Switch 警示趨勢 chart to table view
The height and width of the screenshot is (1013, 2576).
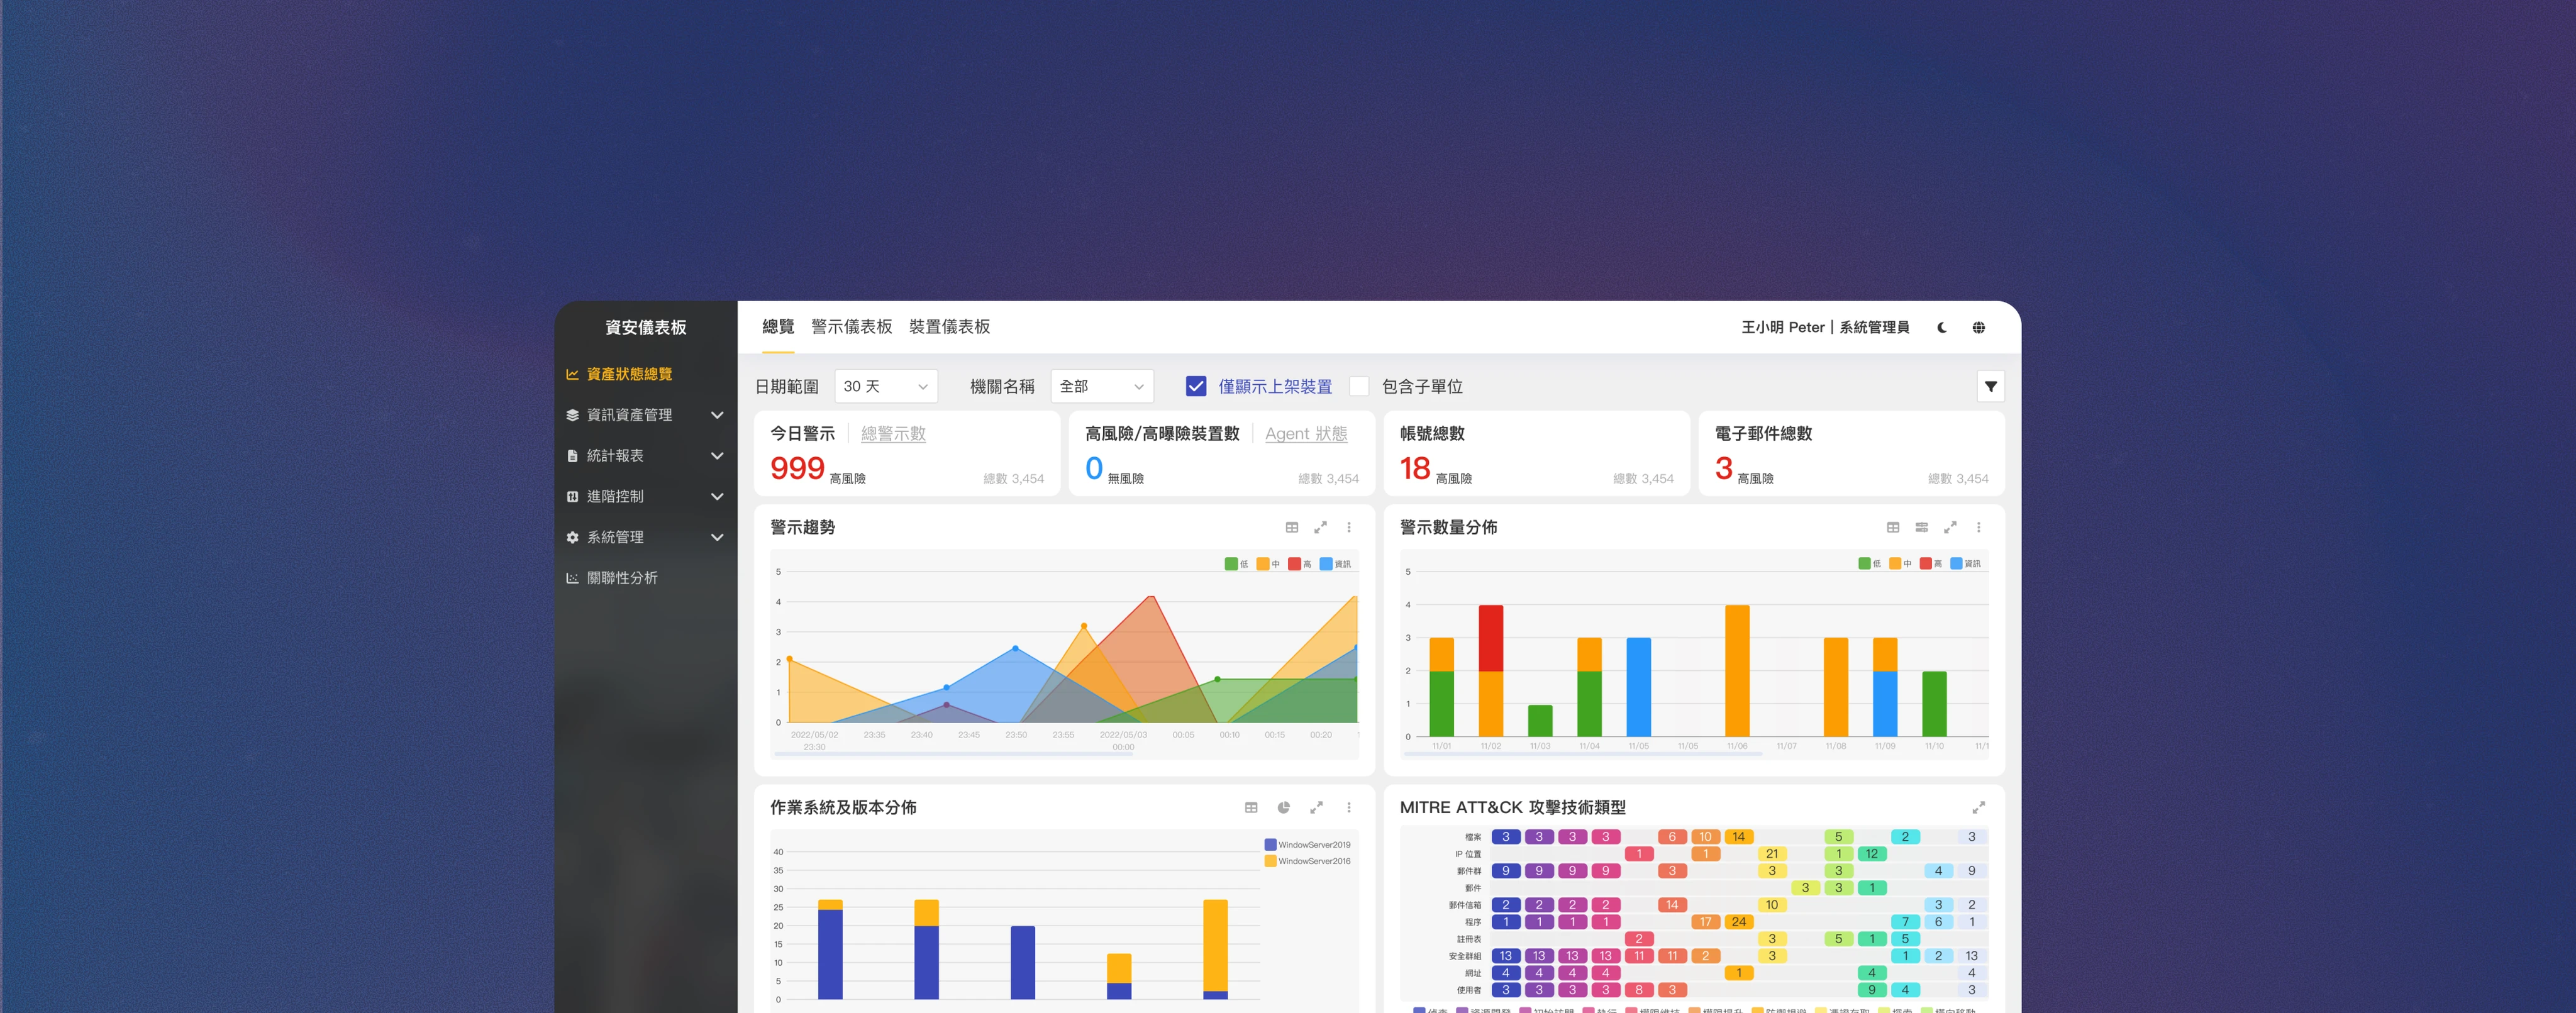(x=1291, y=527)
